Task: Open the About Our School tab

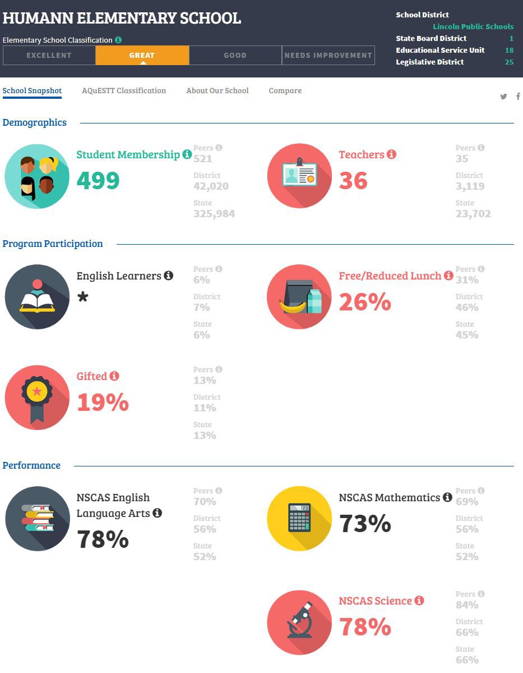Action: coord(217,90)
